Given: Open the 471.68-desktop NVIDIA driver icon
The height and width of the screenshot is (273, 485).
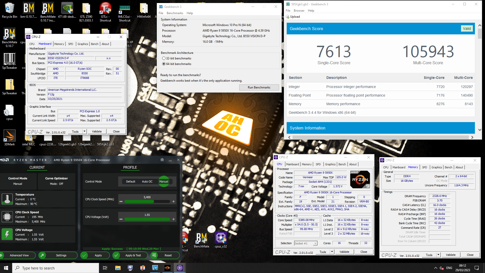Looking at the screenshot, I should point(67,10).
